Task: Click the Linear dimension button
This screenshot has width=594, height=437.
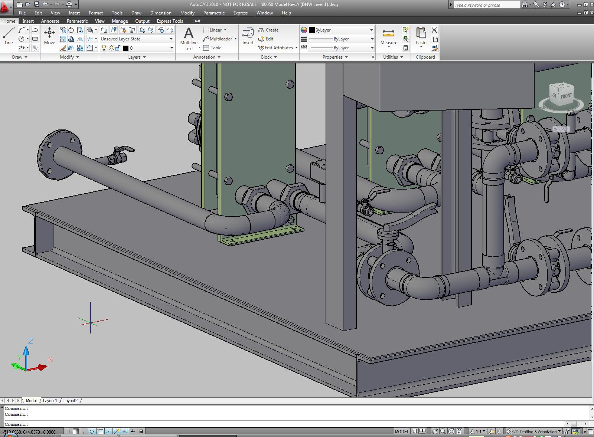Action: (x=213, y=30)
